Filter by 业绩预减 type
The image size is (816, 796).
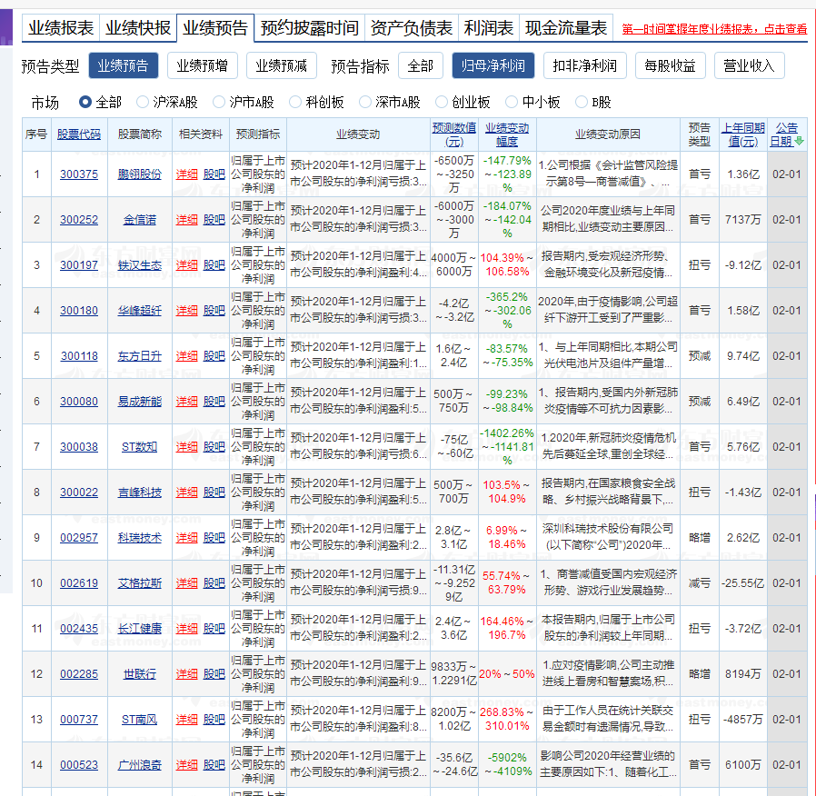click(282, 65)
